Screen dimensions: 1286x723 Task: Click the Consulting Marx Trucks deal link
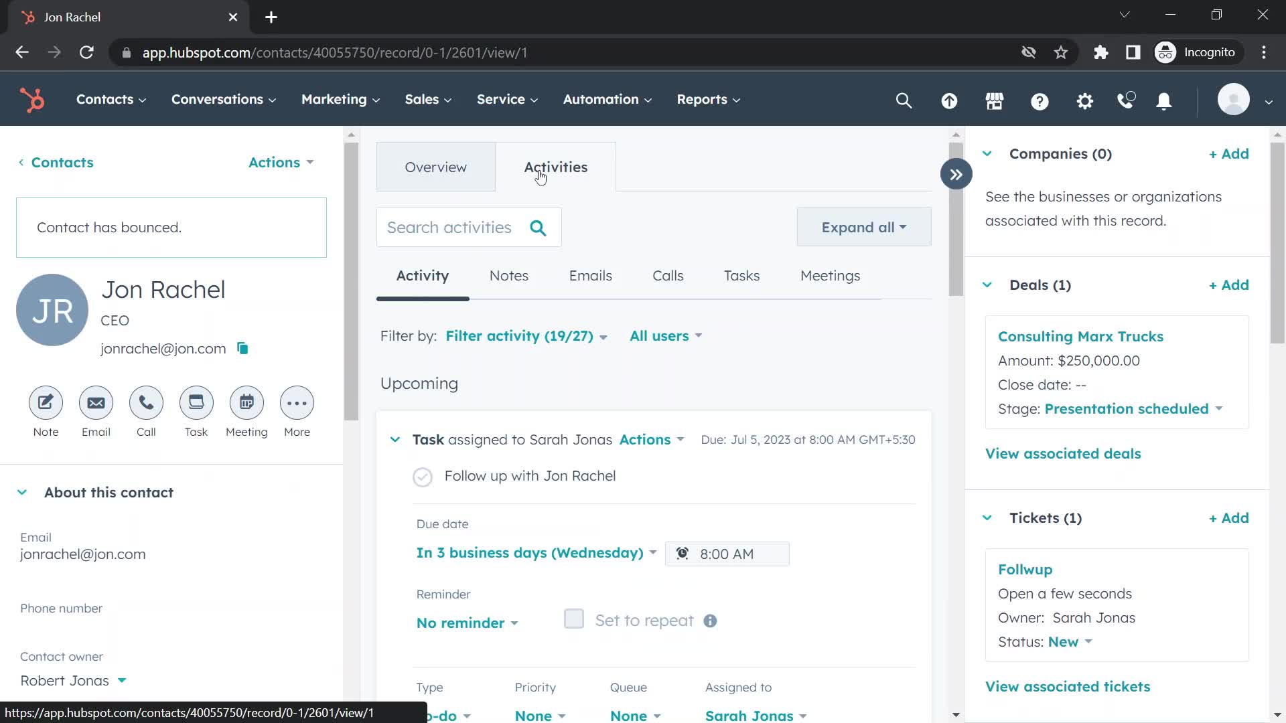[1082, 336]
